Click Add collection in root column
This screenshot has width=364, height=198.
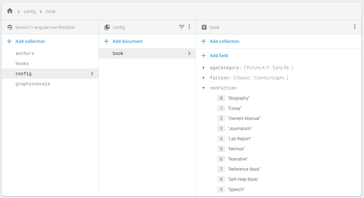click(30, 41)
